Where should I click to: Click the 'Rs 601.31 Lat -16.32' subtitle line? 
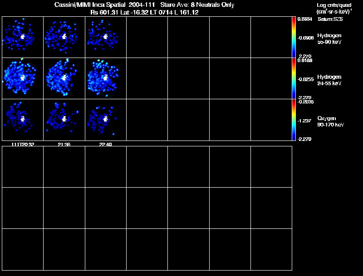(144, 12)
